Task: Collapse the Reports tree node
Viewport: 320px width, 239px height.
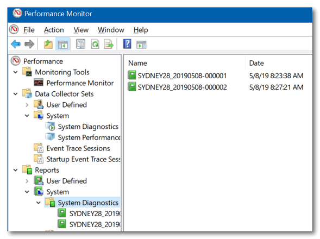Action: pos(16,170)
